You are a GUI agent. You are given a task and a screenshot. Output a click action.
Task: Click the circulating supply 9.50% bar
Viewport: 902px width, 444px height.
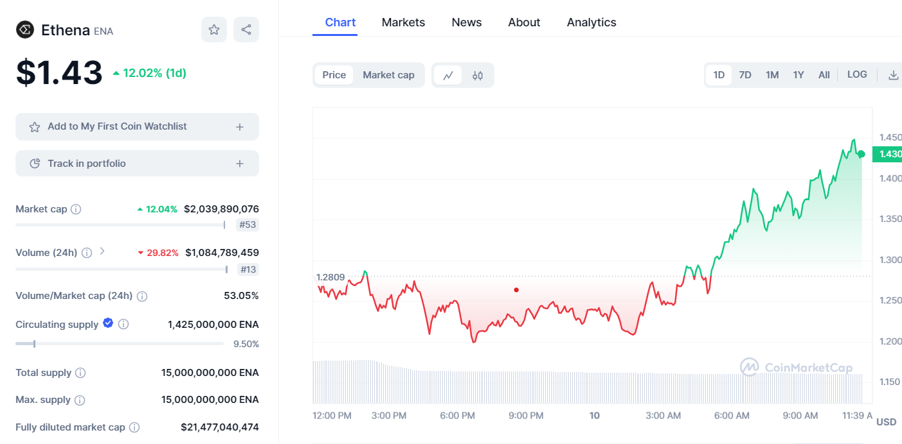pos(120,344)
